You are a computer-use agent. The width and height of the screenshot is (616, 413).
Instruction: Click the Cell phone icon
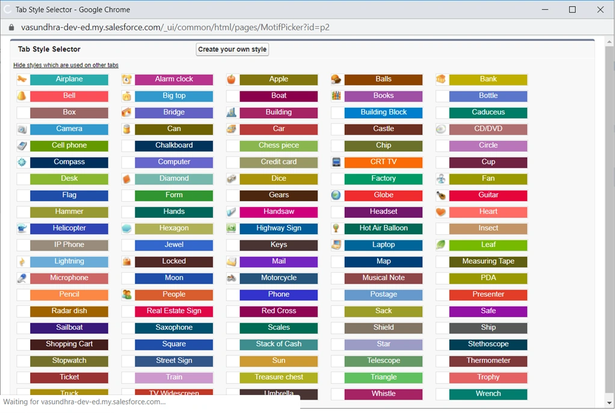22,146
